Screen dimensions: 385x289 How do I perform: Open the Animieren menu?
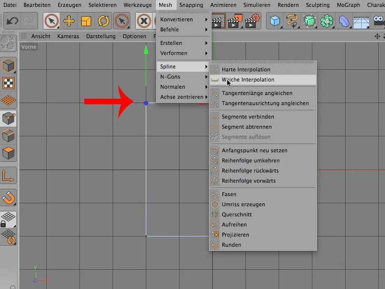pyautogui.click(x=223, y=5)
